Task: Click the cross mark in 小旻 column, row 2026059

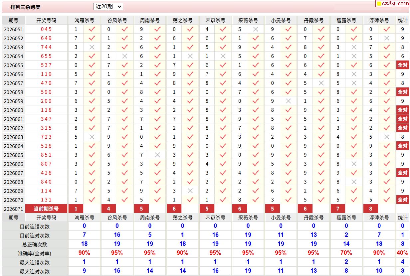Action: (x=288, y=101)
